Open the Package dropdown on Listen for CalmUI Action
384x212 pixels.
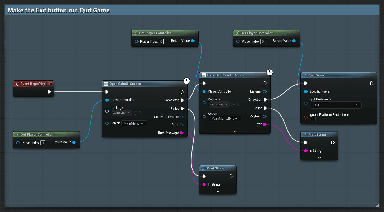[220, 104]
